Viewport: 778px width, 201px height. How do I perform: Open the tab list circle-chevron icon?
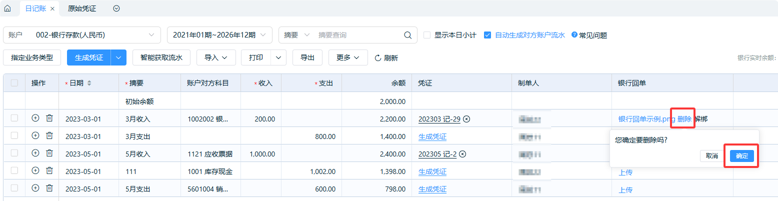(116, 8)
